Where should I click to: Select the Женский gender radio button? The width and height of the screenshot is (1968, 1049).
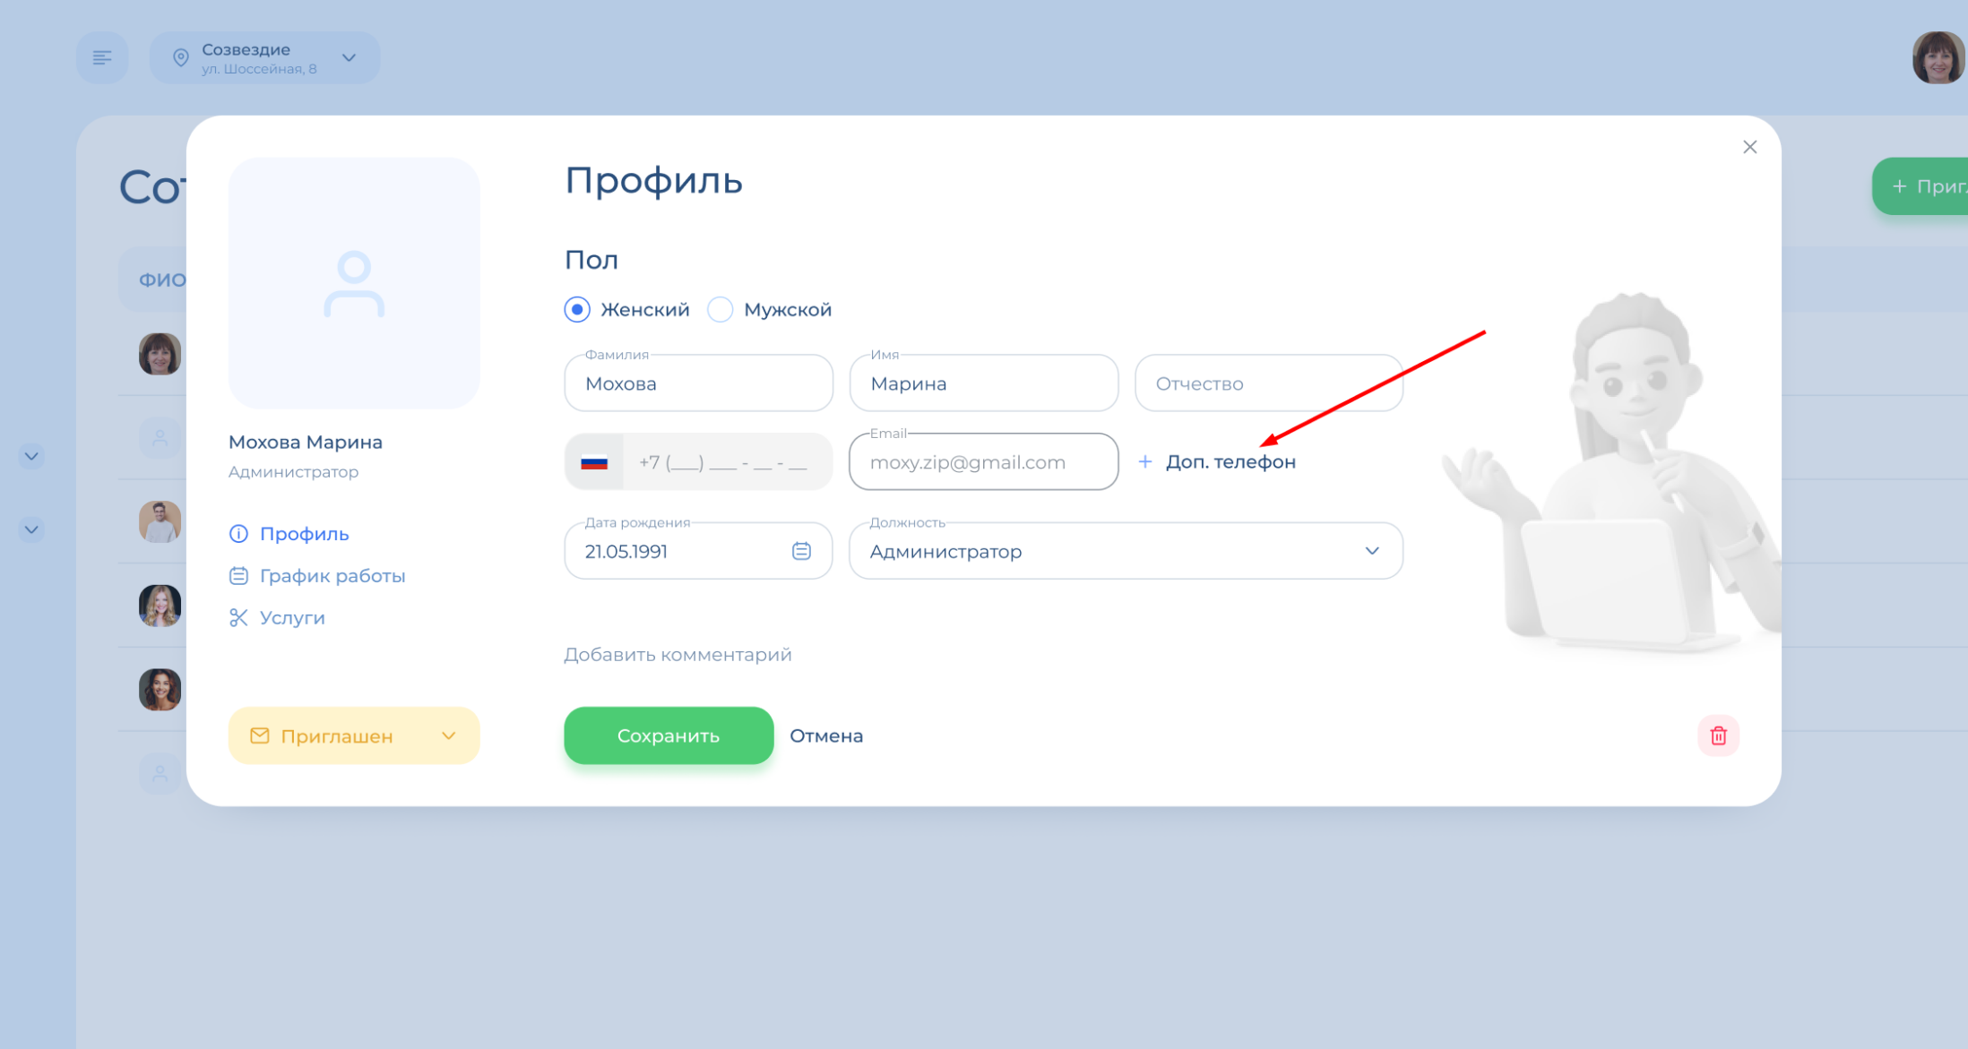(x=577, y=310)
